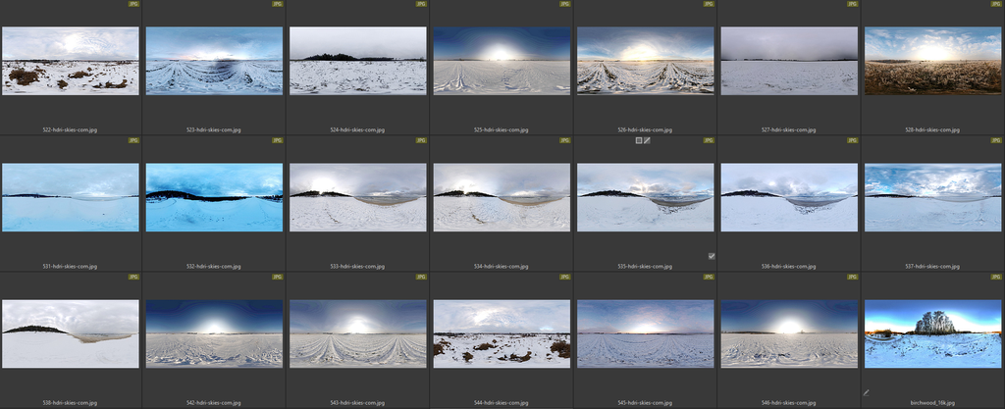1005x409 pixels.
Task: Click the diagonal slash icon above the 535 thumbnail
Action: pos(648,140)
